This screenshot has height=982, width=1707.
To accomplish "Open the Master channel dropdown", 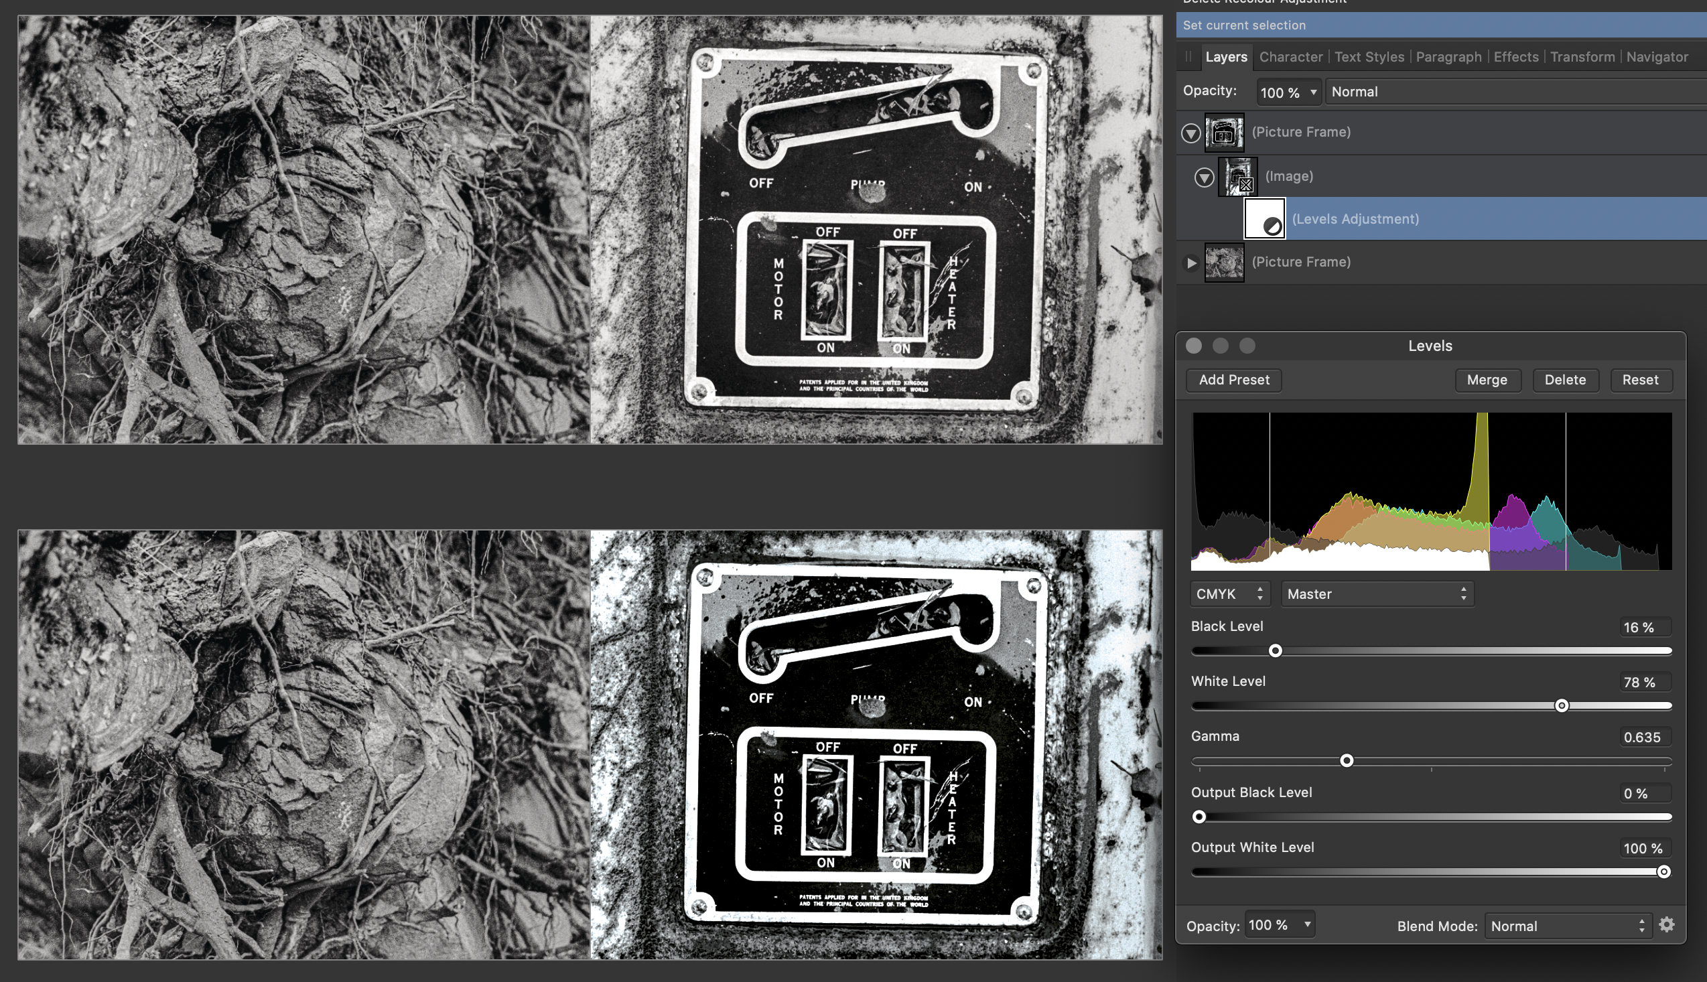I will pos(1377,593).
